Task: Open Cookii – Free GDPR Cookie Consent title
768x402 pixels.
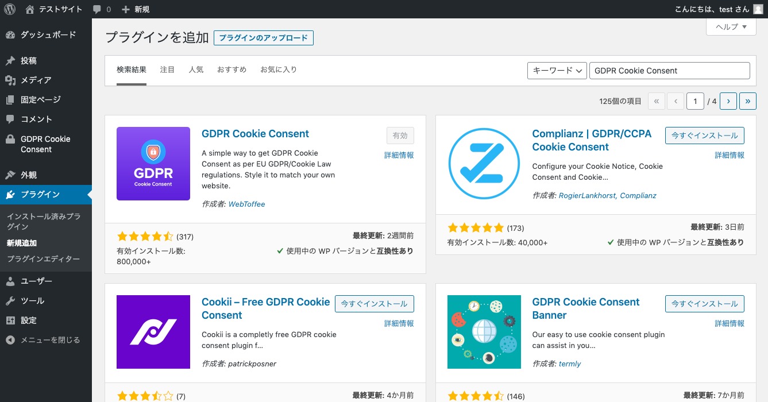Action: click(266, 308)
